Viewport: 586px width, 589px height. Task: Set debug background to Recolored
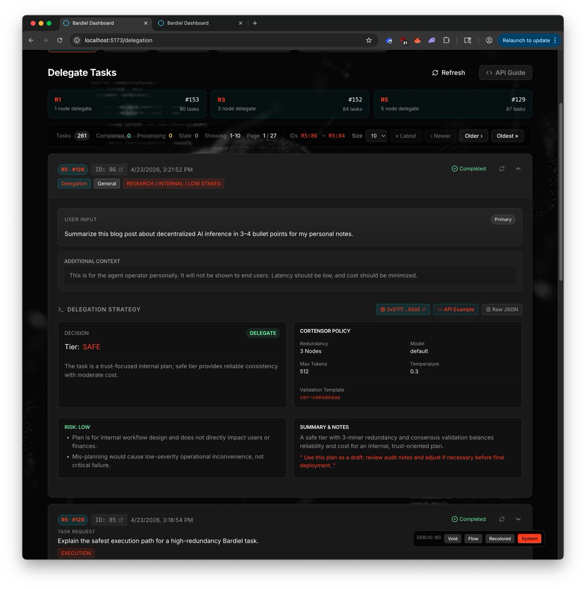(x=500, y=539)
